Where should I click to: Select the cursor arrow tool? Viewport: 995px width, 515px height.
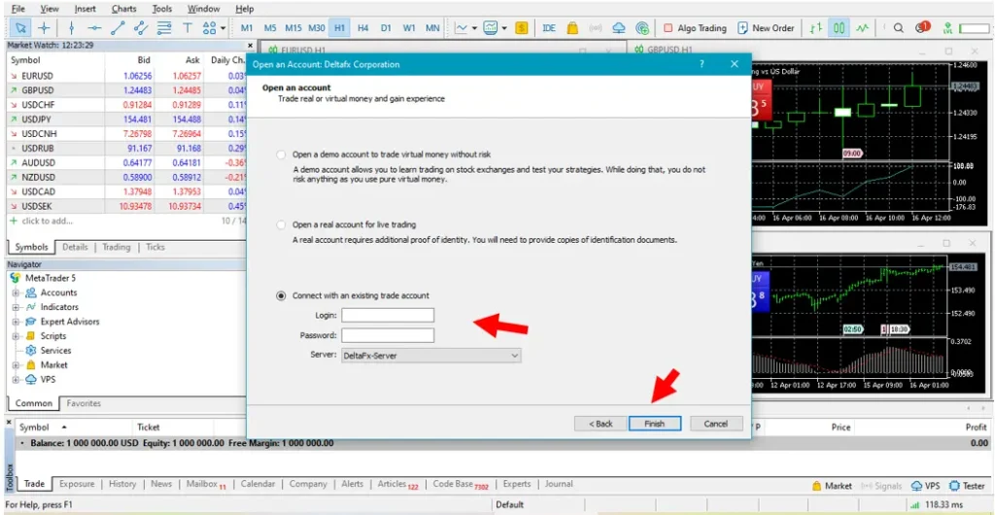click(20, 28)
